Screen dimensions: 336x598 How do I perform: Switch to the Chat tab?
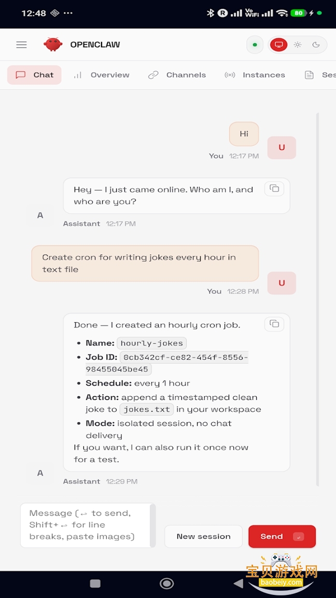[x=34, y=75]
